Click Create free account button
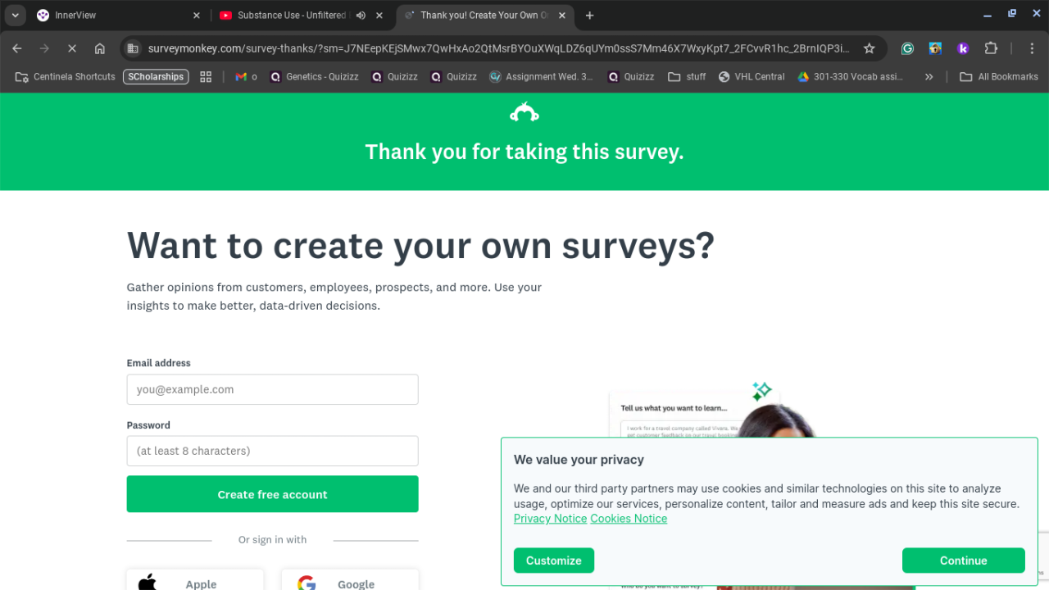Image resolution: width=1049 pixels, height=590 pixels. (x=272, y=494)
